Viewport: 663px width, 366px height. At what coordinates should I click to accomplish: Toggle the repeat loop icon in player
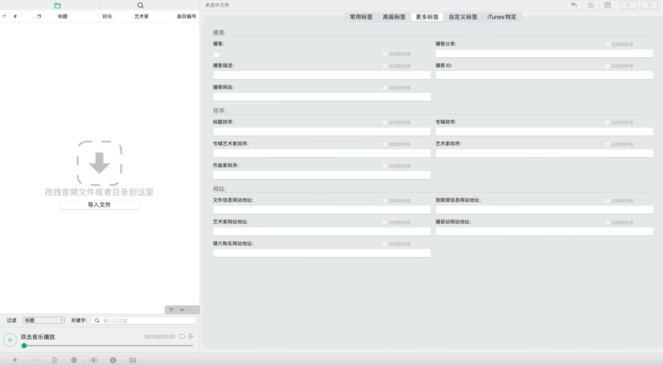(x=181, y=337)
